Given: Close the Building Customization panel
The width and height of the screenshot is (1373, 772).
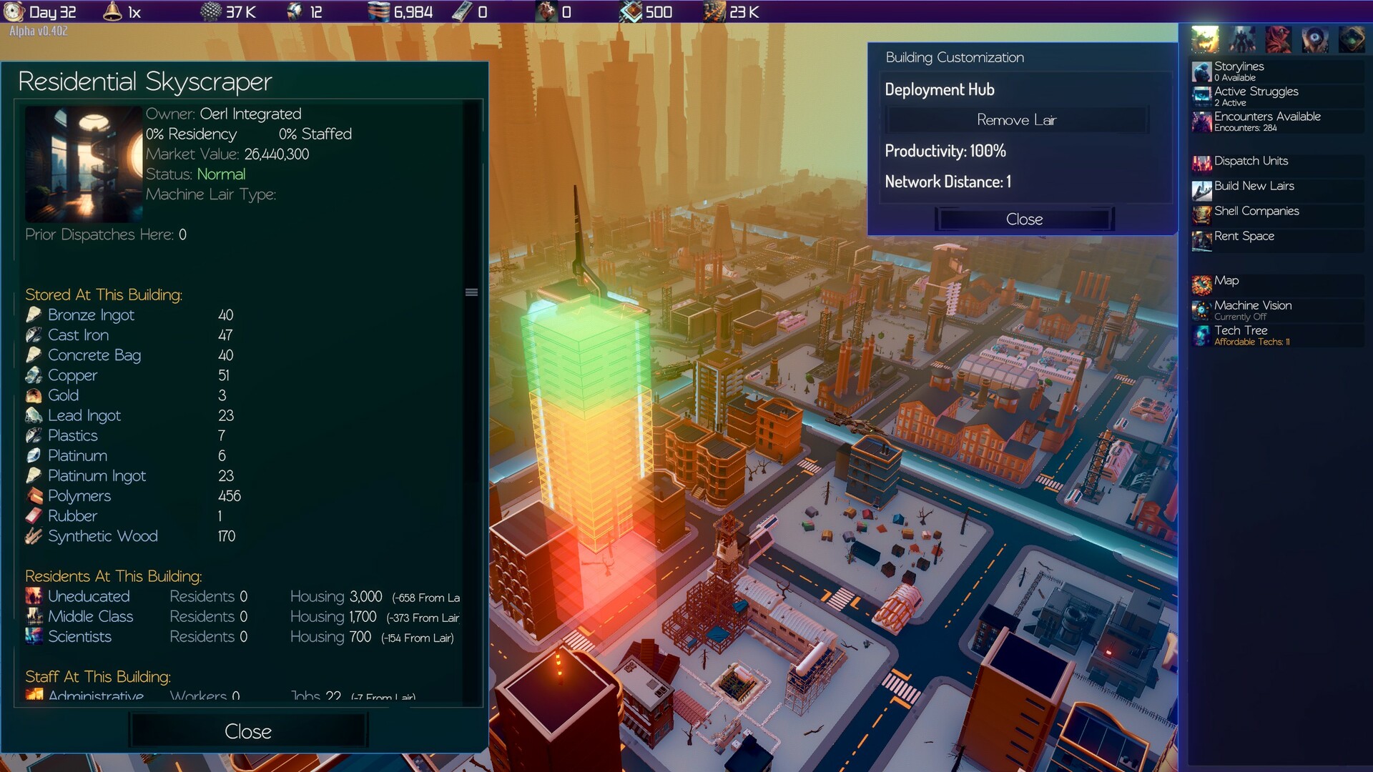Looking at the screenshot, I should [1023, 219].
